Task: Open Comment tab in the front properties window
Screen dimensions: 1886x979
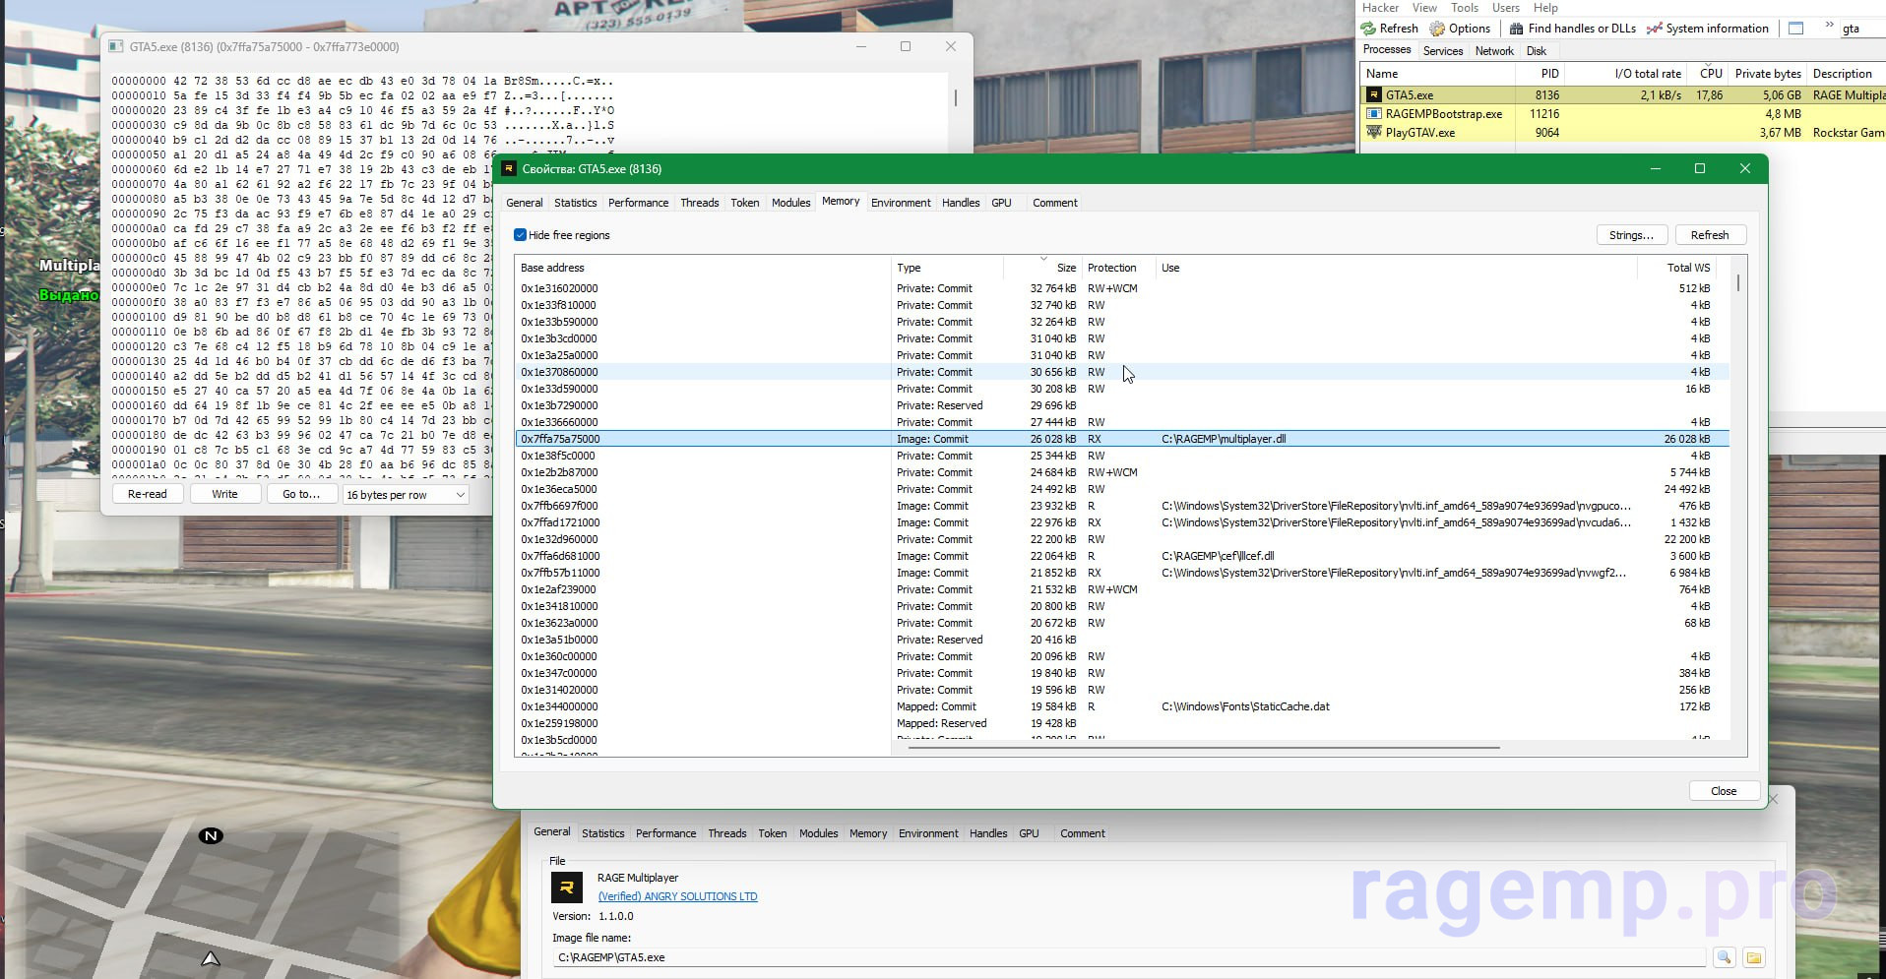Action: click(1055, 203)
